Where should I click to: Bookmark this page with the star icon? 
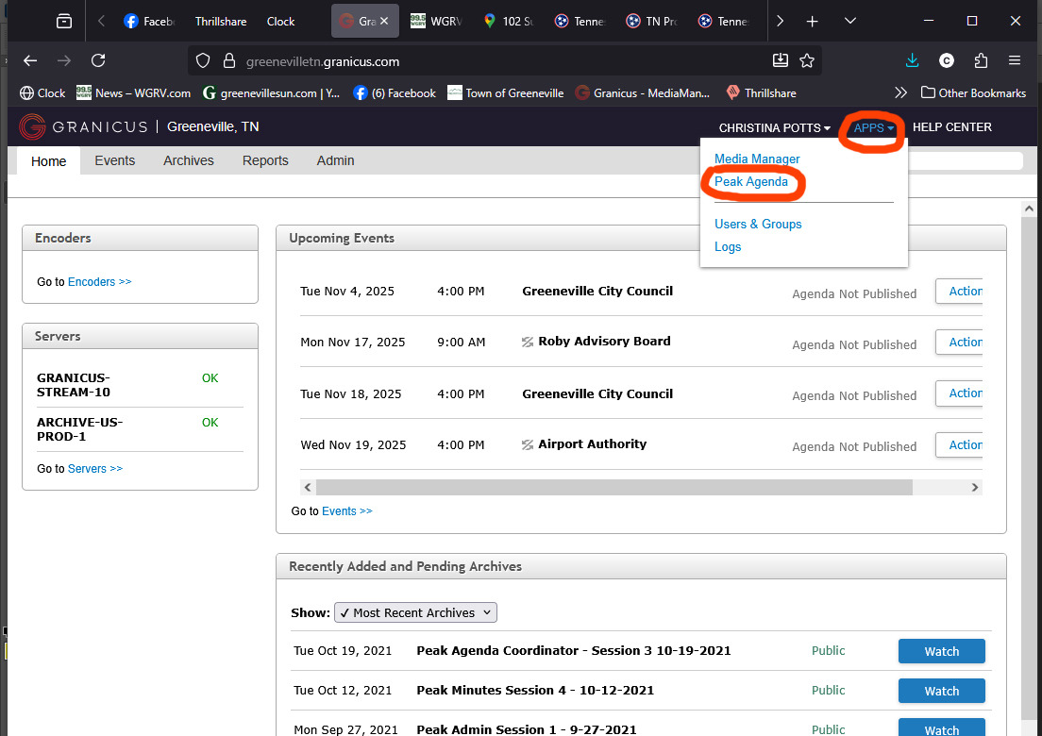(x=807, y=59)
